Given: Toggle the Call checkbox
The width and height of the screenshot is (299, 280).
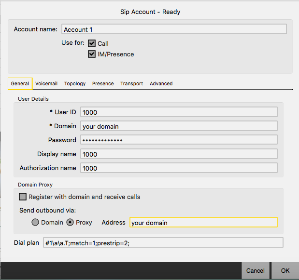Looking at the screenshot, I should tap(92, 43).
